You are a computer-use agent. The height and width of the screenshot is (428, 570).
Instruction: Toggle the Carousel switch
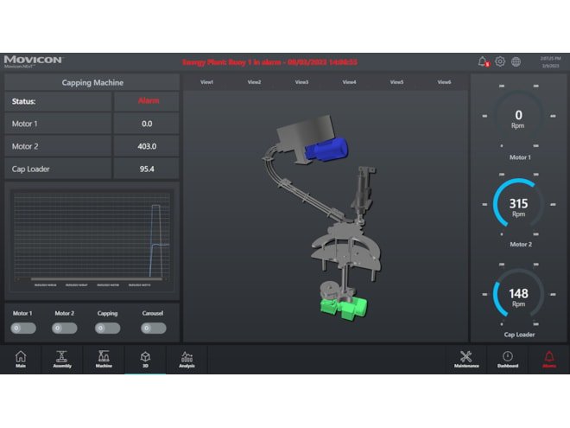[152, 329]
